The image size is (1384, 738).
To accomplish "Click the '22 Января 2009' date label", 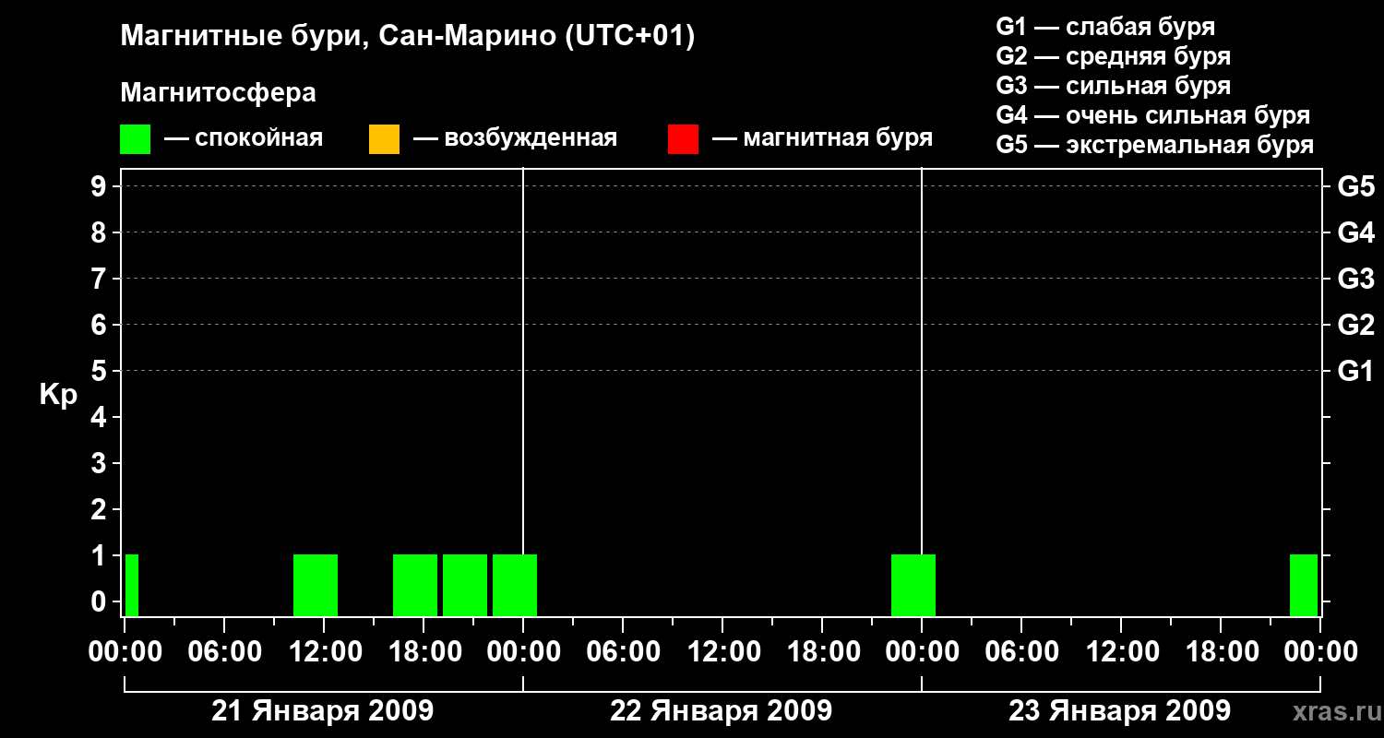I will tap(722, 710).
